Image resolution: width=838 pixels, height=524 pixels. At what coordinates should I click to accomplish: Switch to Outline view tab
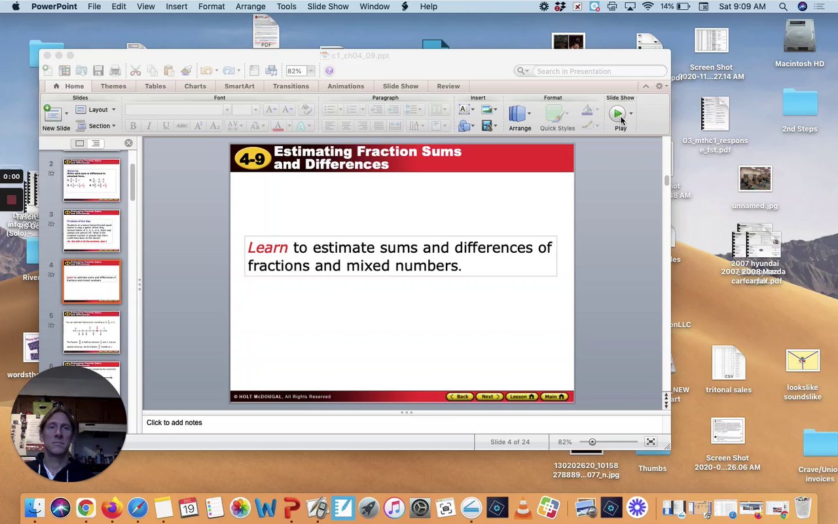[x=96, y=143]
